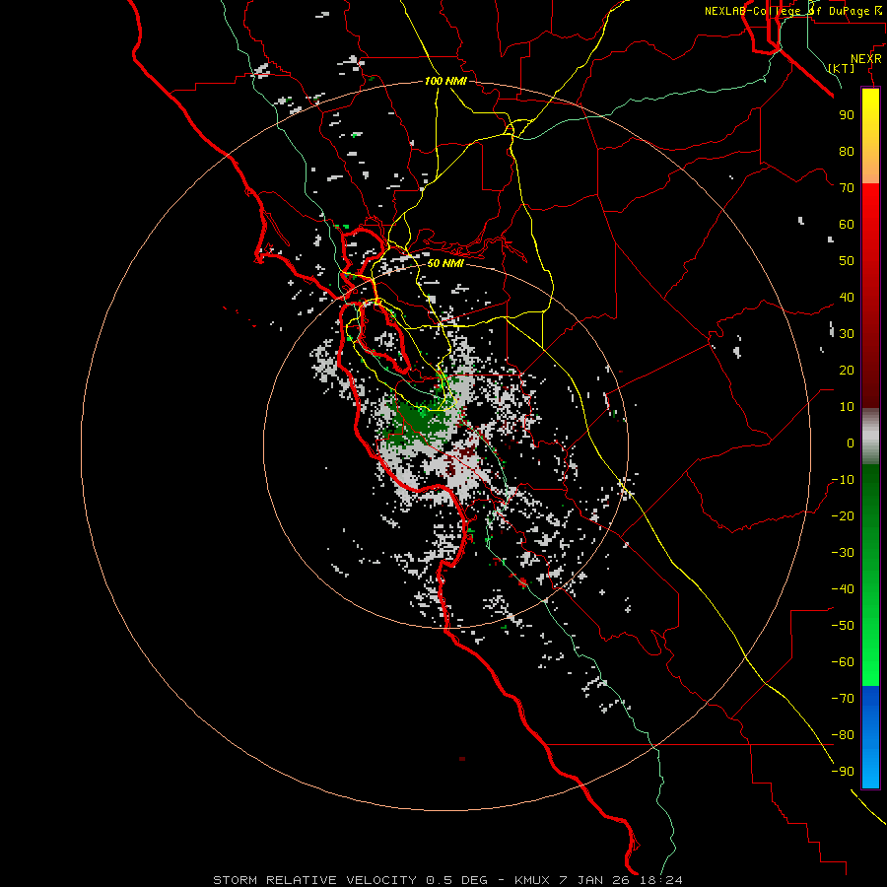Select the 90 value on the velocity scale

847,115
